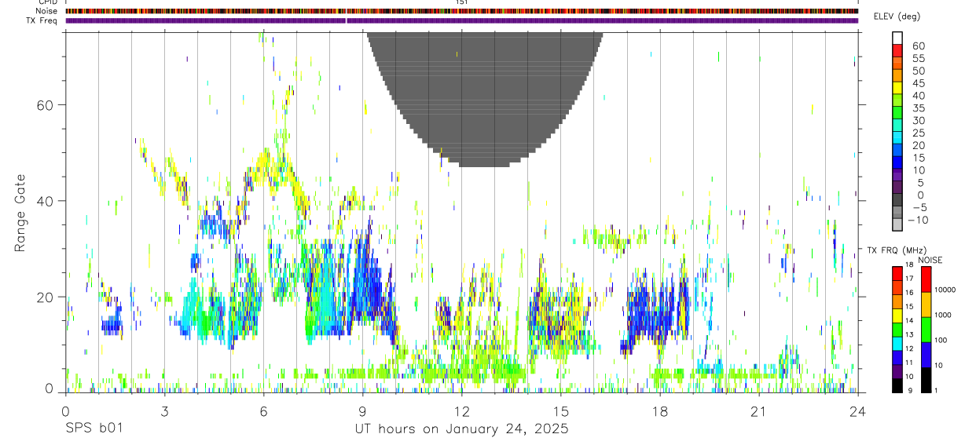Click the orange 15–16 MHz TX FRQ swatch
Screen dimensions: 965x445
click(x=897, y=301)
